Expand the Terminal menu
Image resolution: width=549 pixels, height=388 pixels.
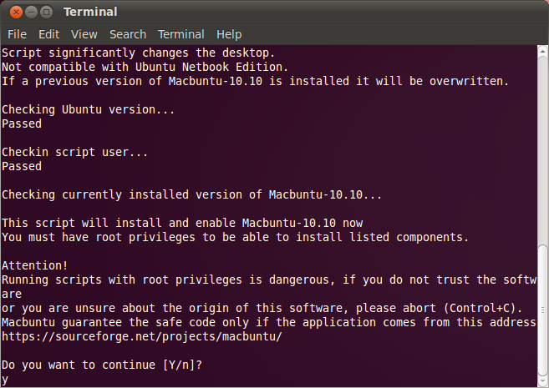tap(180, 34)
